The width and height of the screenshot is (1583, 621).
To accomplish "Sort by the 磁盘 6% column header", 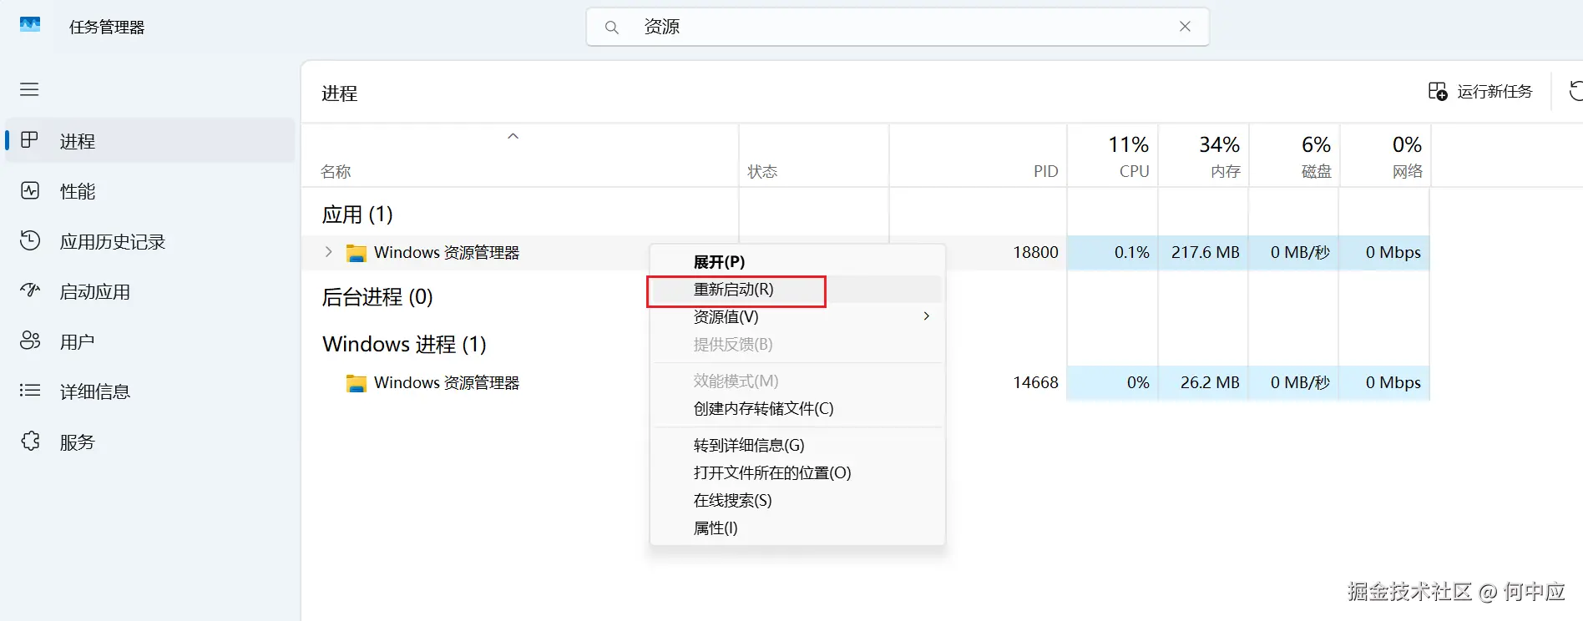I will point(1294,156).
